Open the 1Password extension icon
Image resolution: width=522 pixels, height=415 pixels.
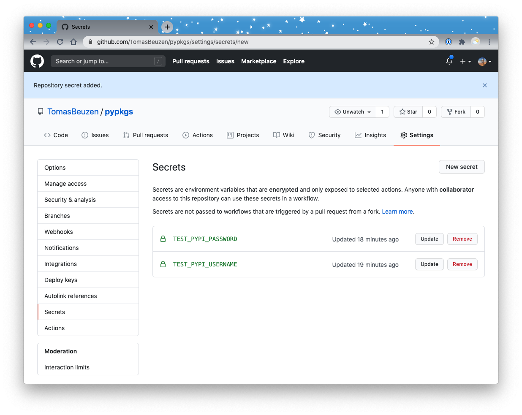449,42
